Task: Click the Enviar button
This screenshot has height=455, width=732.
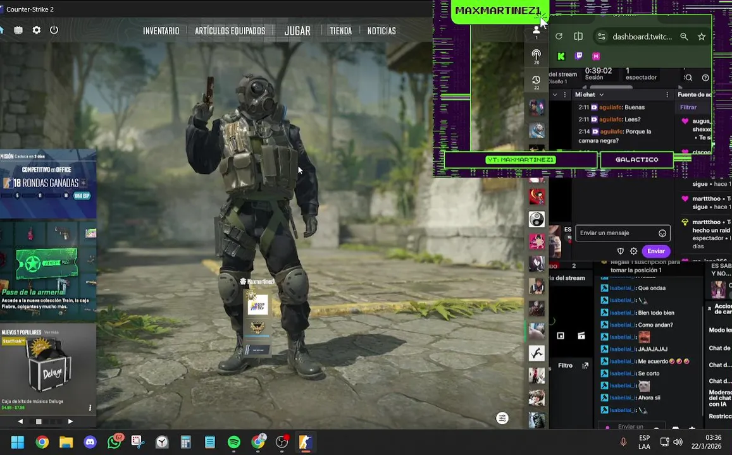Action: coord(656,251)
